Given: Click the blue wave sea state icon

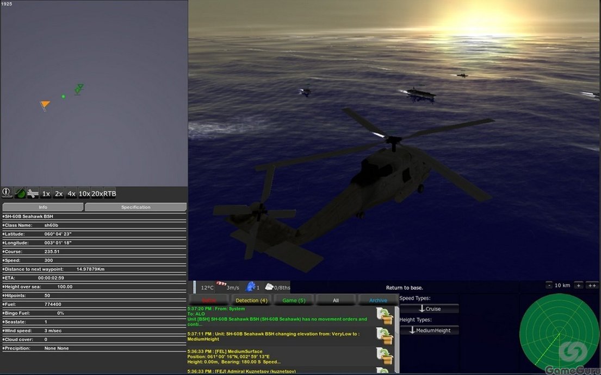Looking at the screenshot, I should [251, 287].
